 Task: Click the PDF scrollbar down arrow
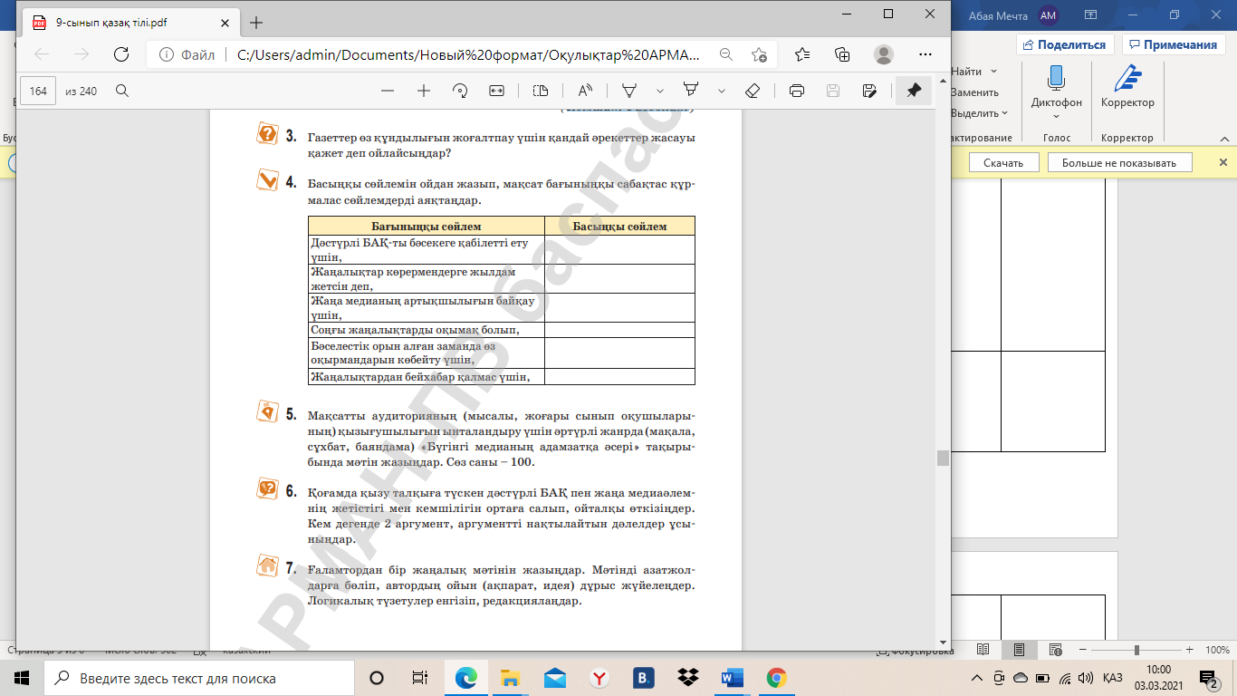[x=943, y=642]
